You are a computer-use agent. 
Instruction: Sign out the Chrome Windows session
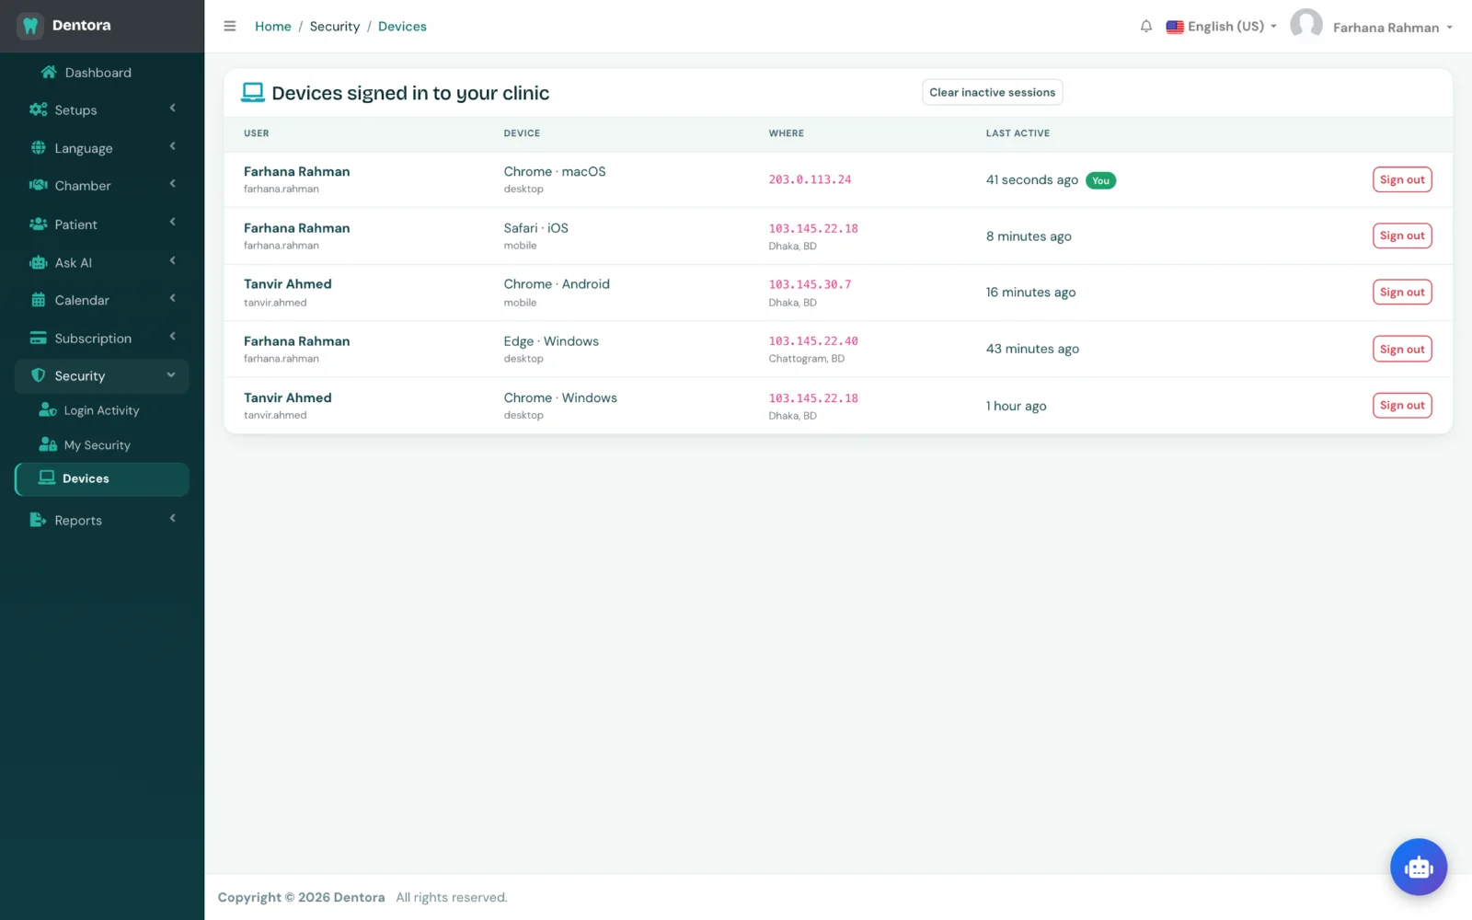(x=1402, y=406)
